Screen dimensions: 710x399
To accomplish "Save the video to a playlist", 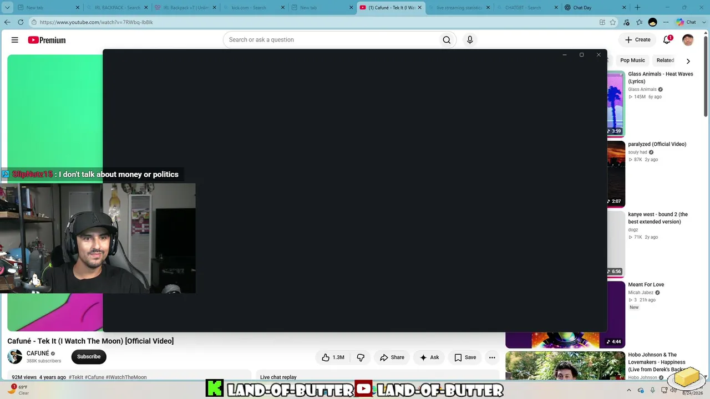I will [465, 357].
